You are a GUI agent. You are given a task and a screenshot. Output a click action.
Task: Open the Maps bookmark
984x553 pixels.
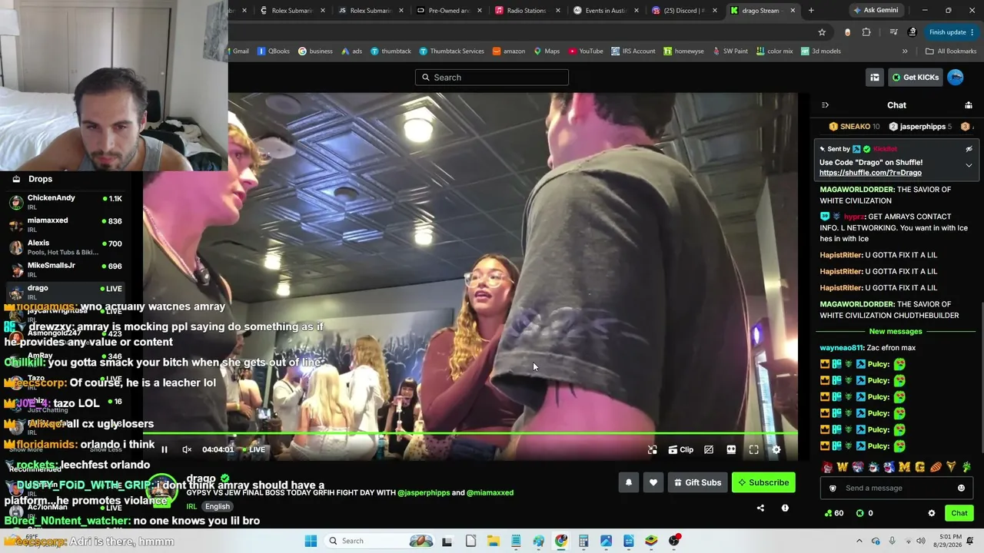tap(547, 51)
